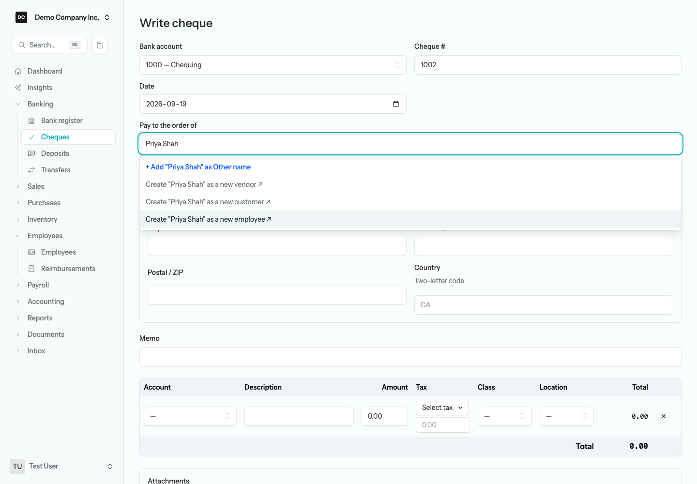Click the Reimbursements receipt icon
The height and width of the screenshot is (484, 697).
[31, 269]
